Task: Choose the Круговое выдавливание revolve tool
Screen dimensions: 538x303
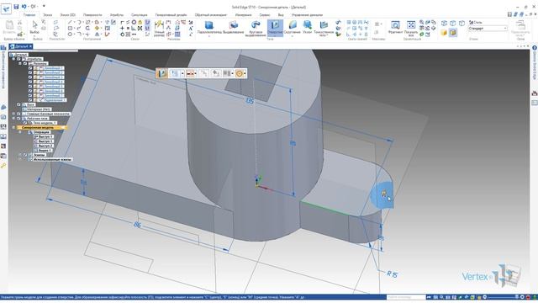Action: 256,28
